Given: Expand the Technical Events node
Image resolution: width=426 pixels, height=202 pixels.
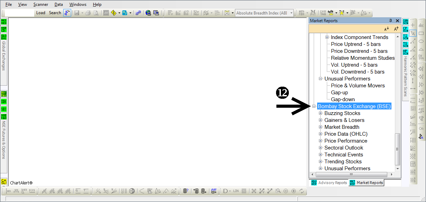Looking at the screenshot, I should point(321,155).
